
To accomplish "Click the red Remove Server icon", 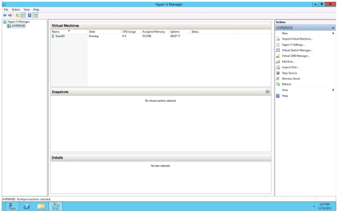I will pyautogui.click(x=278, y=78).
